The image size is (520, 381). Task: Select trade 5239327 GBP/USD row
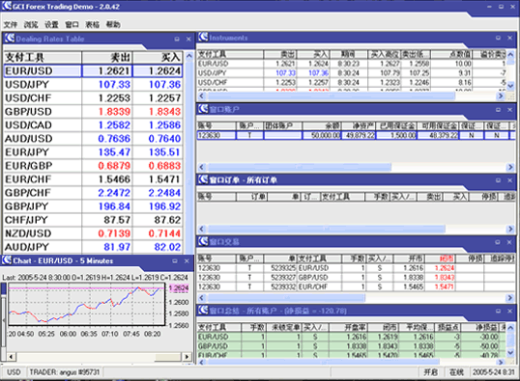coord(357,278)
